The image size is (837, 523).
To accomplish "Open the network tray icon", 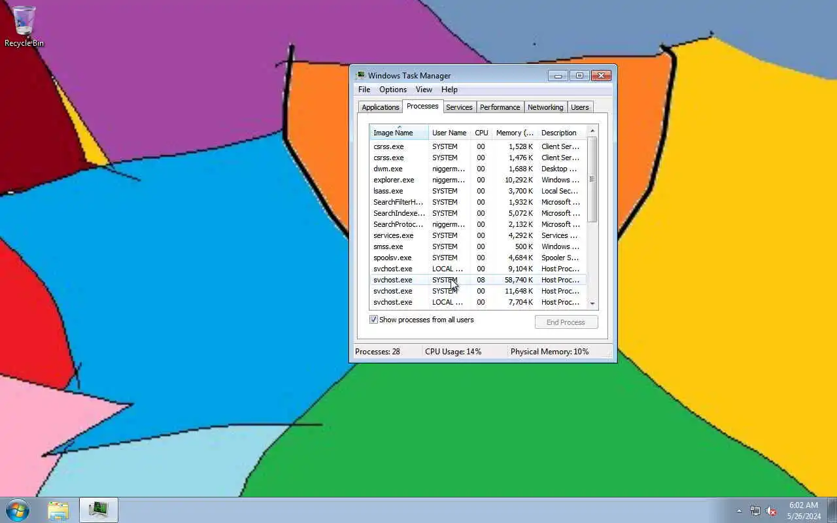I will click(x=755, y=511).
